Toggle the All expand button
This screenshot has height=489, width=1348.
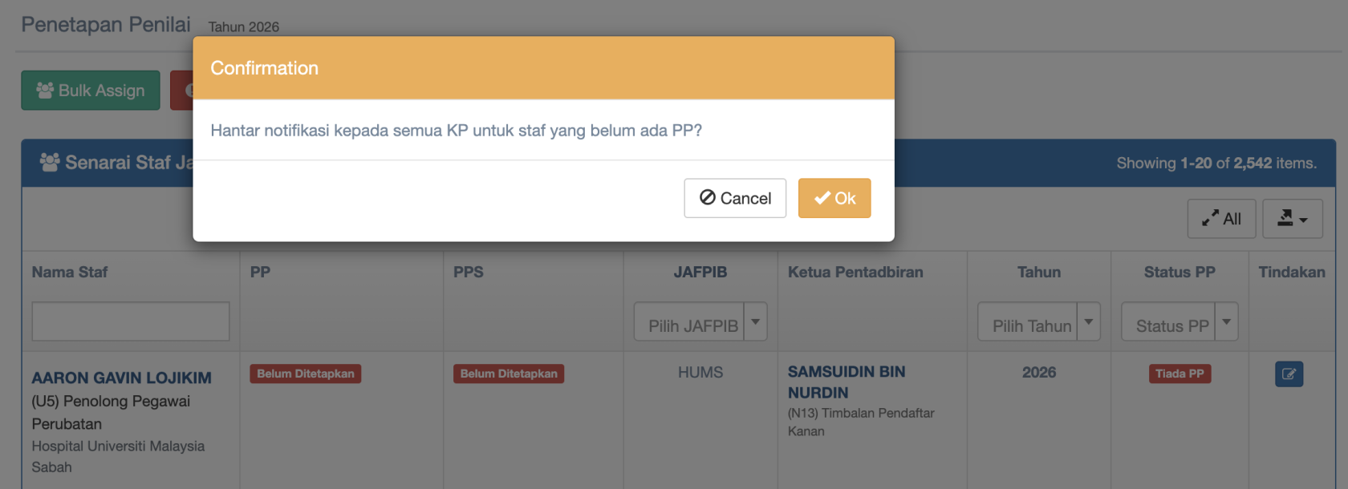(1221, 219)
